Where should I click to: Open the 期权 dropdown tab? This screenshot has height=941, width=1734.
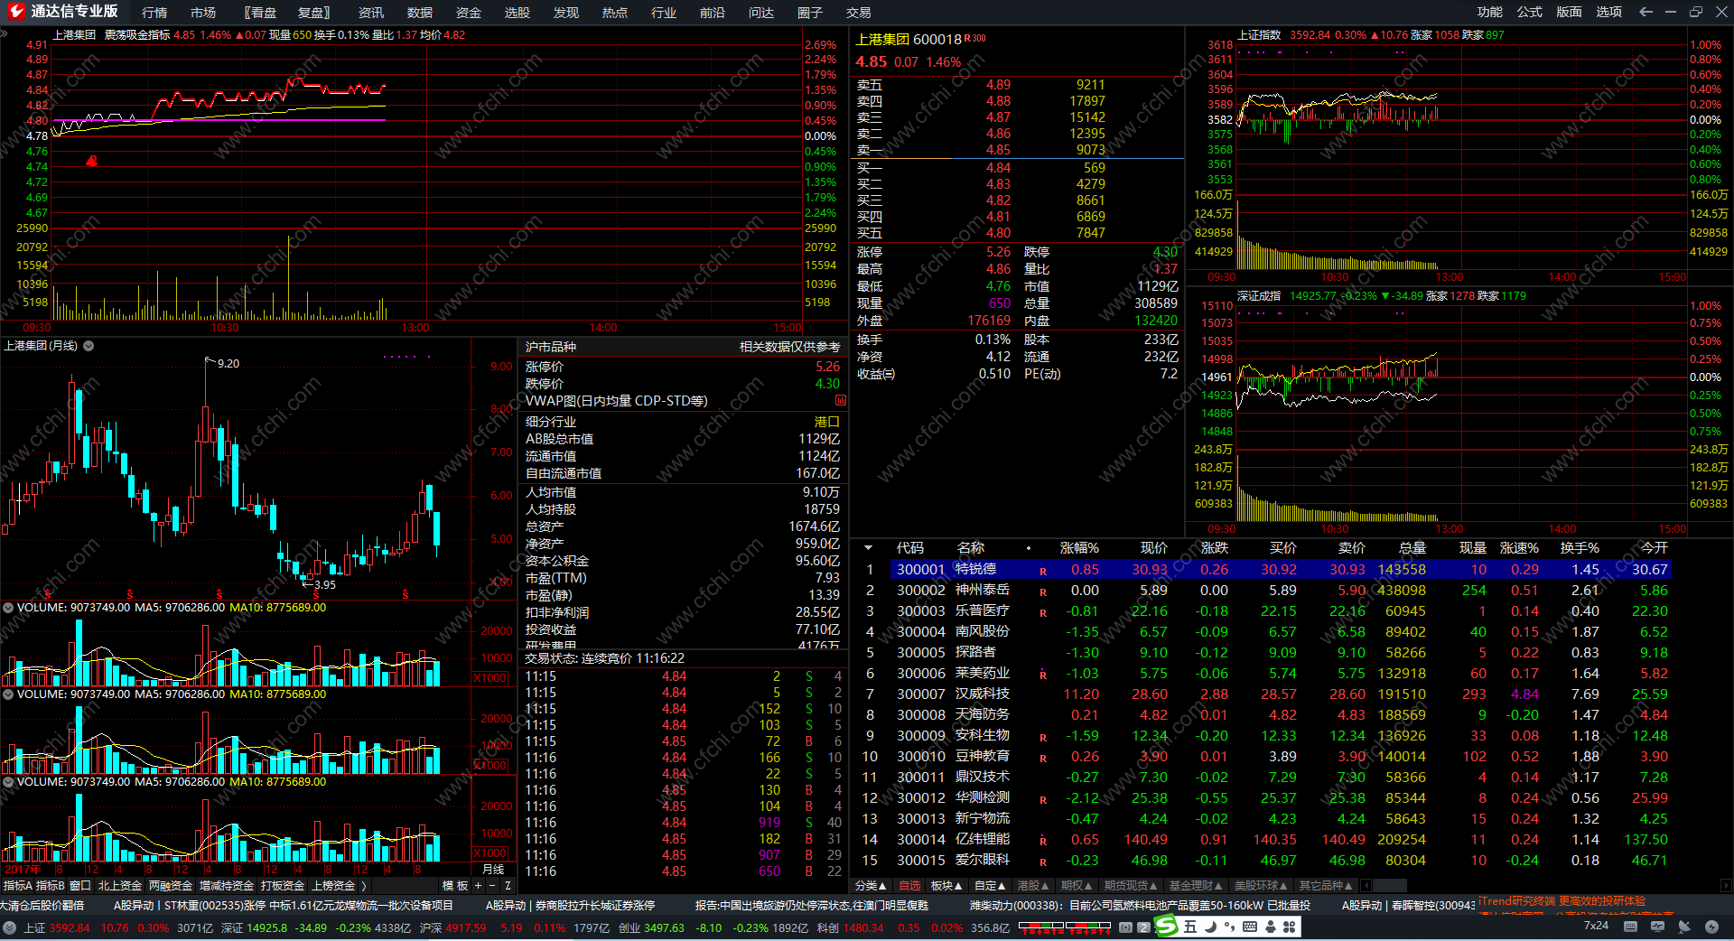pos(1077,886)
